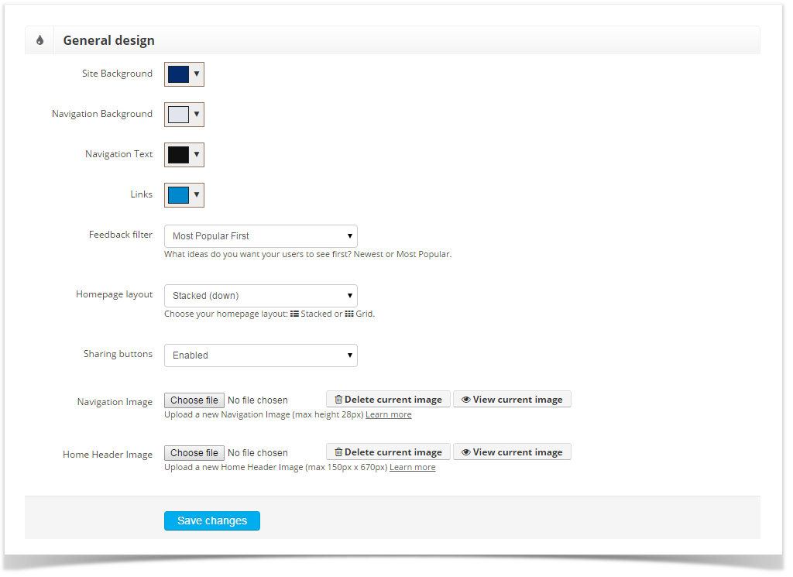Image resolution: width=793 pixels, height=577 pixels.
Task: Click the stacked layout icon in the hint text
Action: click(294, 314)
